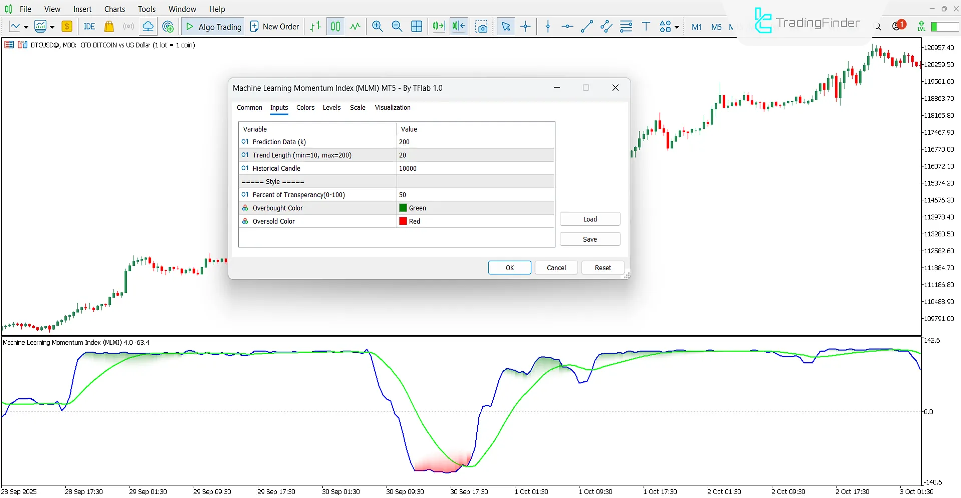Select the text label tool
This screenshot has width=961, height=498.
(646, 27)
